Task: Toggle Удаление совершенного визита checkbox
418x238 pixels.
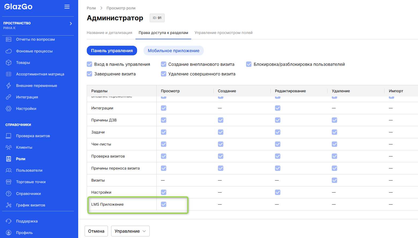Action: (164, 74)
